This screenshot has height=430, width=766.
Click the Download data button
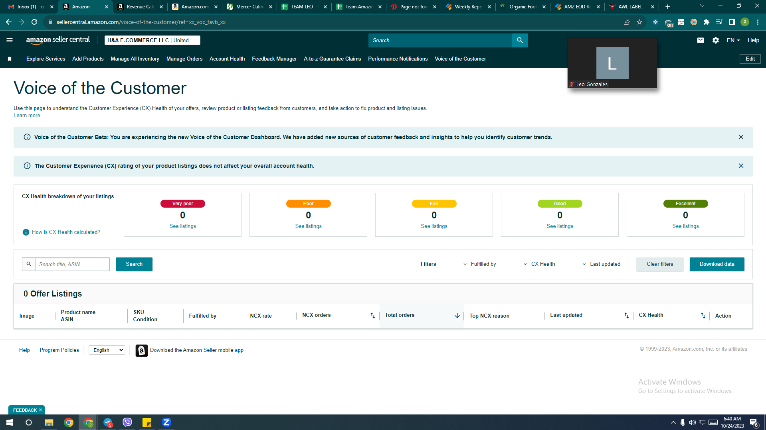click(x=717, y=264)
